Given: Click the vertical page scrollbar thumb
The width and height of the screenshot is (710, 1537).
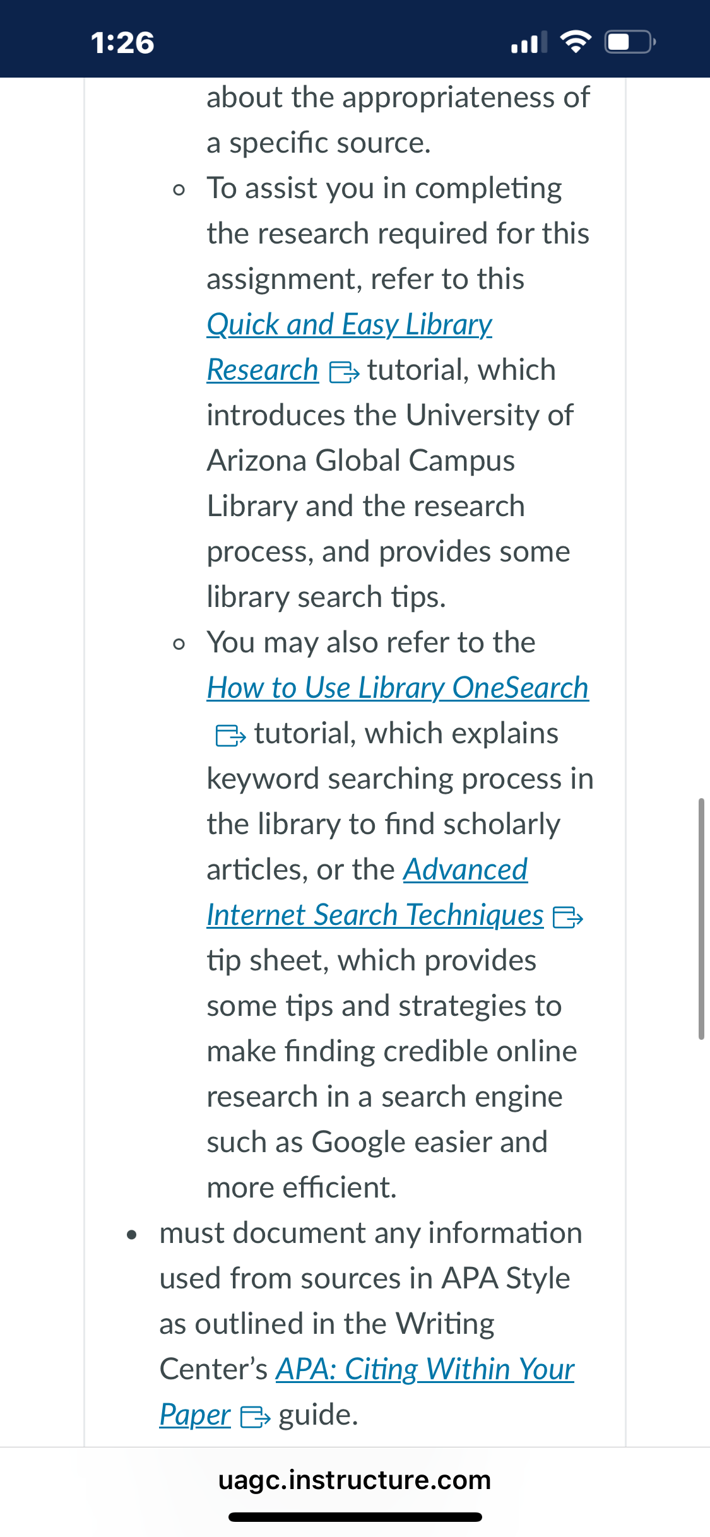Looking at the screenshot, I should pos(701,919).
